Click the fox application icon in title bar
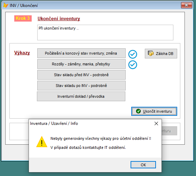 pyautogui.click(x=6, y=5)
